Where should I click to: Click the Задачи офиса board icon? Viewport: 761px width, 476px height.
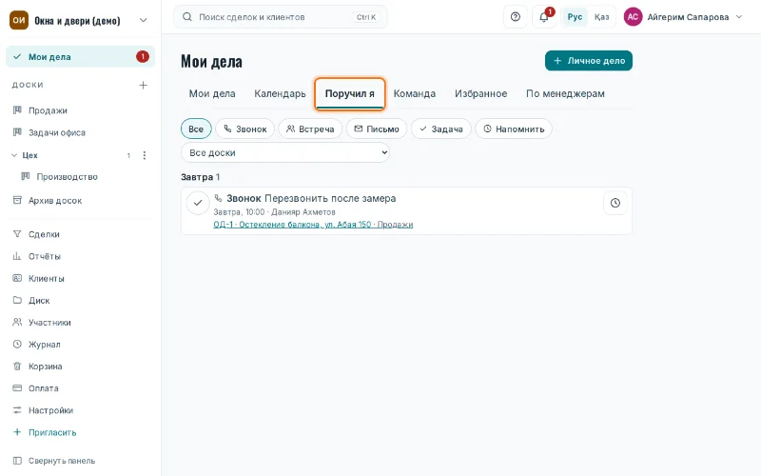(17, 132)
